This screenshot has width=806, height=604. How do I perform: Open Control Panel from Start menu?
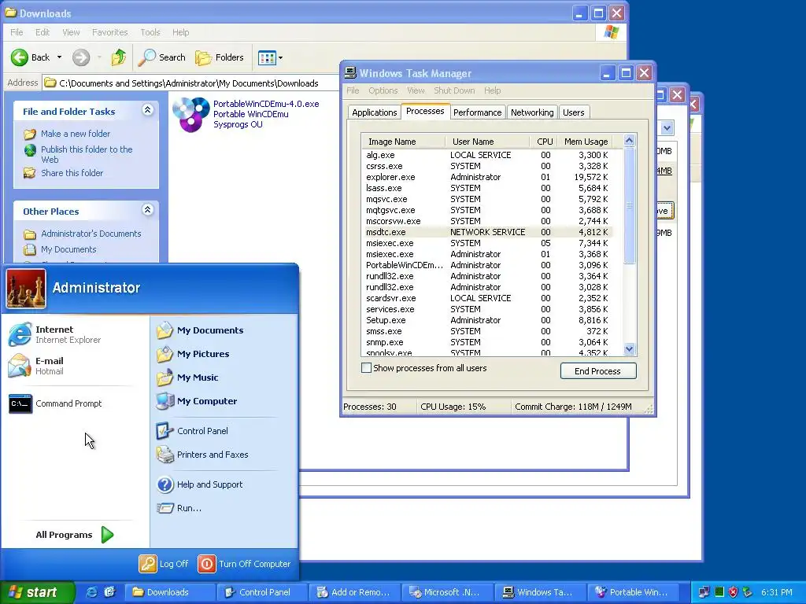[192, 431]
